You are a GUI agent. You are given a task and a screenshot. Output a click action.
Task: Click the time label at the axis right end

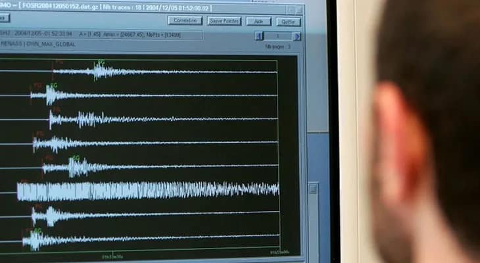click(279, 252)
